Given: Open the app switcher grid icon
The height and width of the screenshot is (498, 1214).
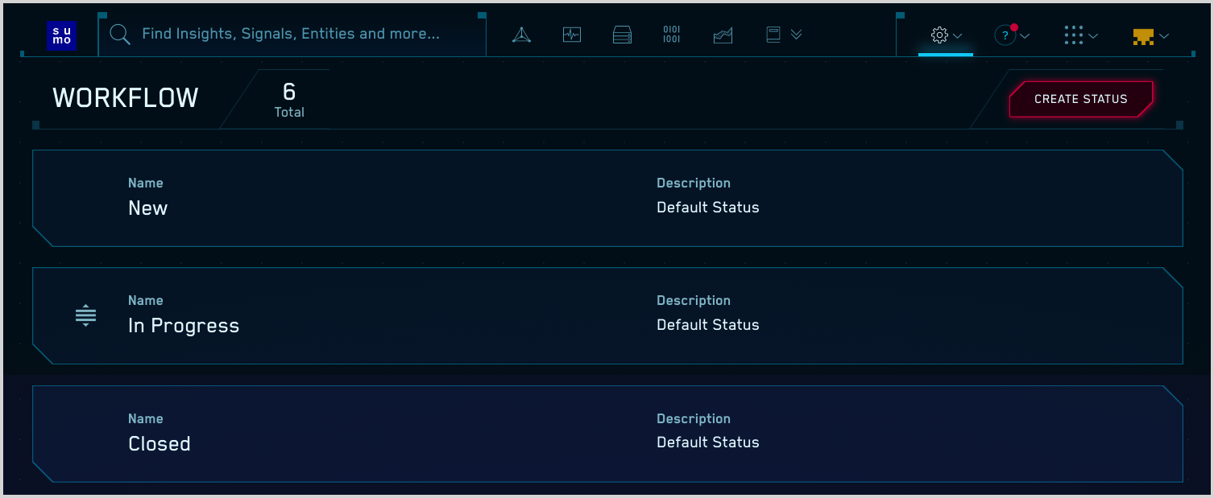Looking at the screenshot, I should tap(1074, 35).
